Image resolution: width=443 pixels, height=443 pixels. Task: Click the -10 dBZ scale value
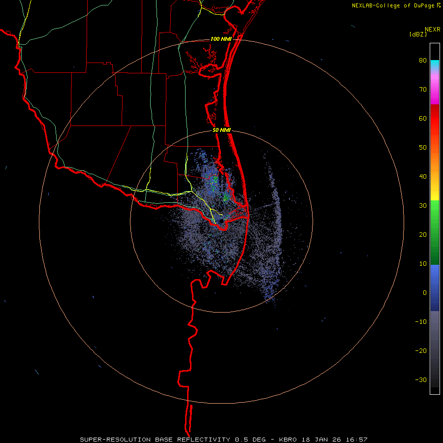coord(421,322)
